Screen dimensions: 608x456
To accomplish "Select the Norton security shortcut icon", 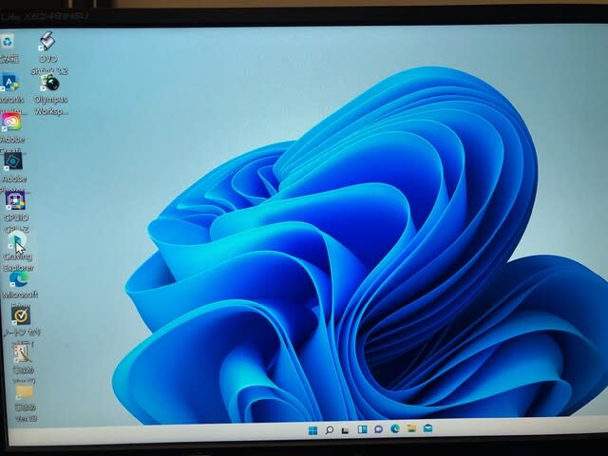I will [x=21, y=316].
